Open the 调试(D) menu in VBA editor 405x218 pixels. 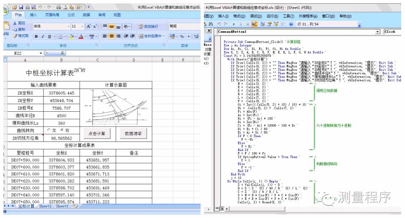tap(256, 16)
